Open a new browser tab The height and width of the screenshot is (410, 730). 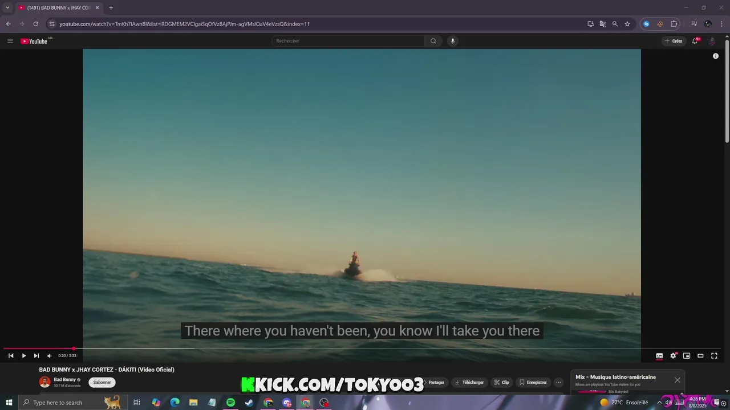111,8
